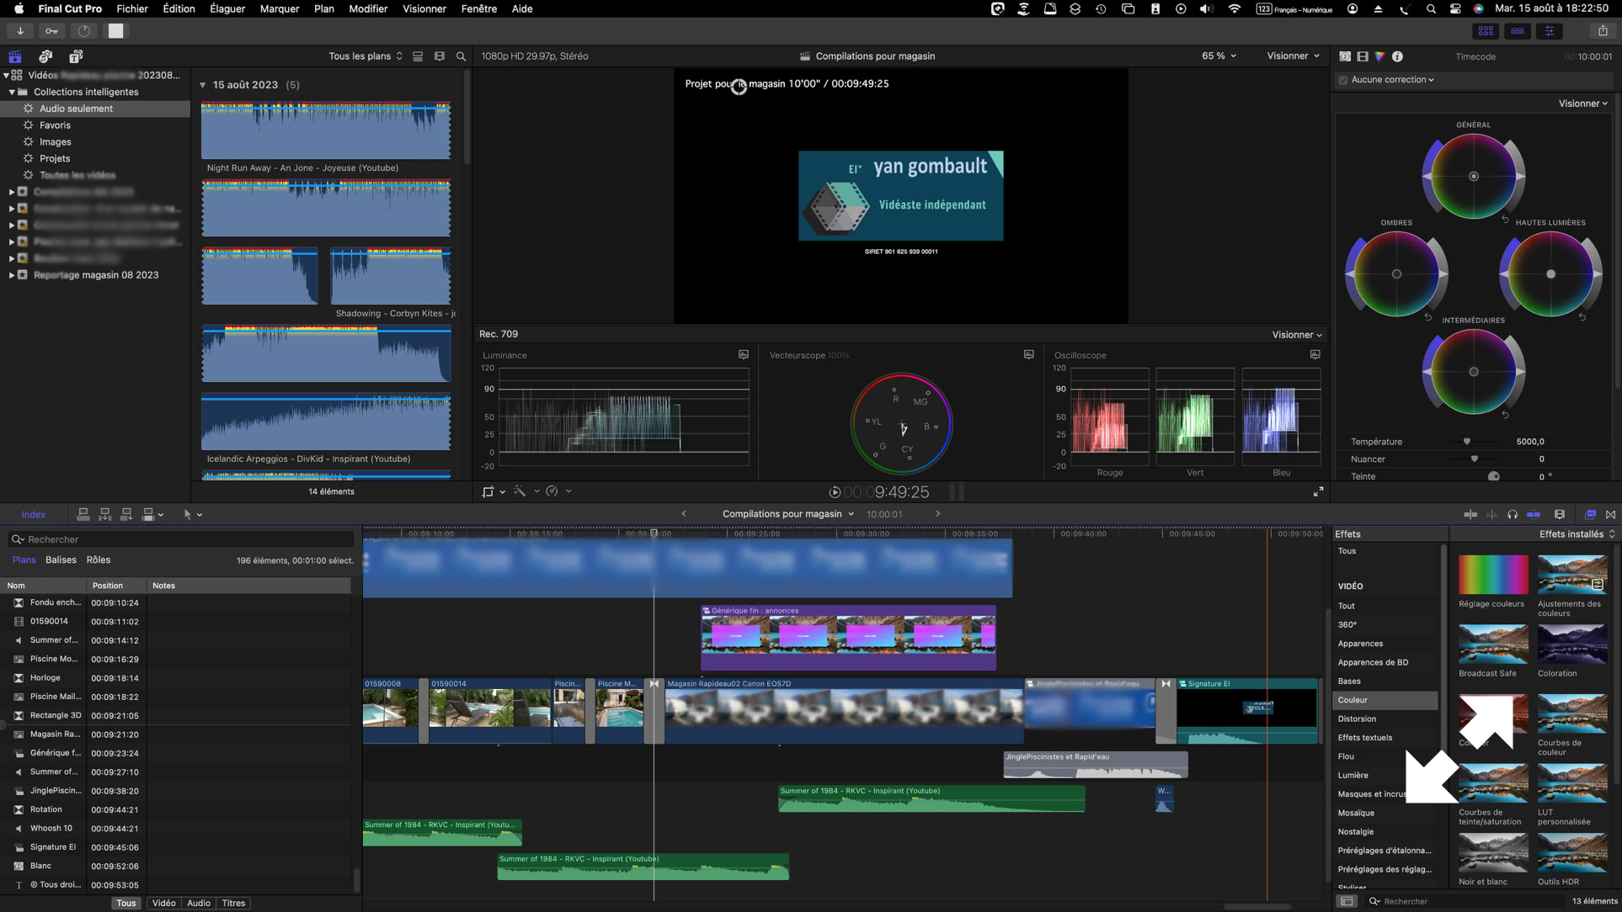Click the Général color wheel
This screenshot has height=912, width=1622.
[1473, 176]
